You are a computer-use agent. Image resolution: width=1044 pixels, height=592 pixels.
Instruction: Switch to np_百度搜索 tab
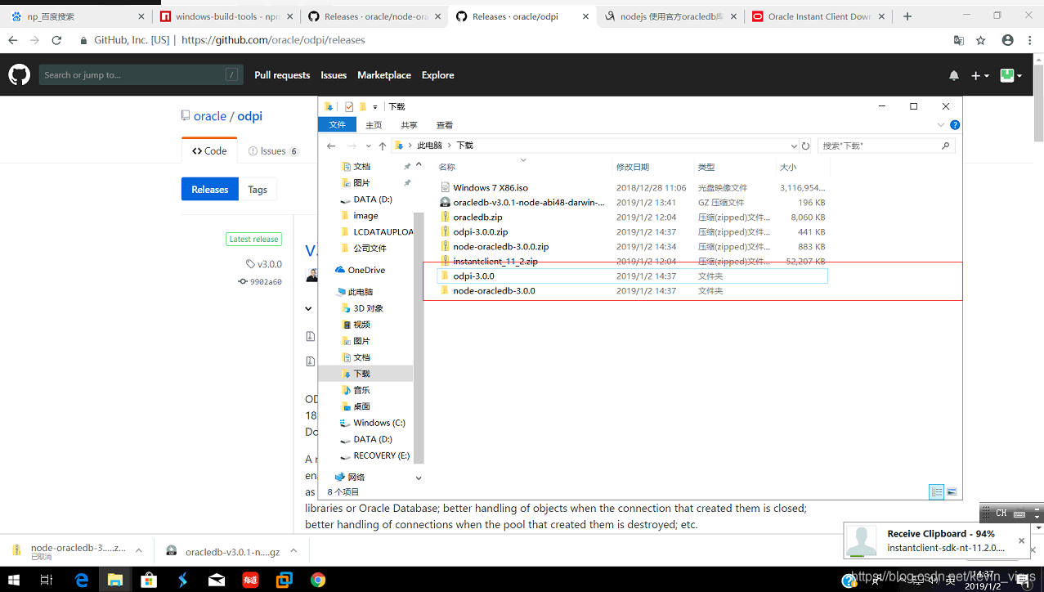tap(78, 16)
